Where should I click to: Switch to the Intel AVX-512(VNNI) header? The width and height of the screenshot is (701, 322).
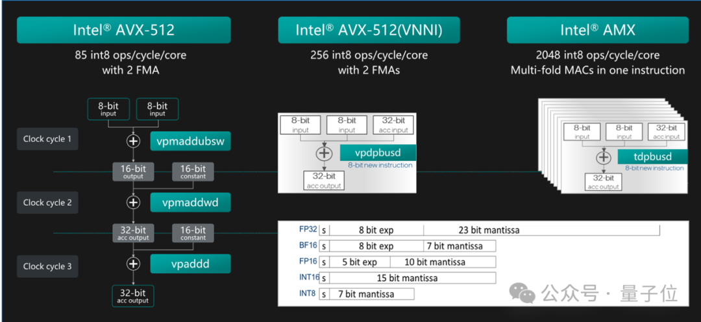369,30
